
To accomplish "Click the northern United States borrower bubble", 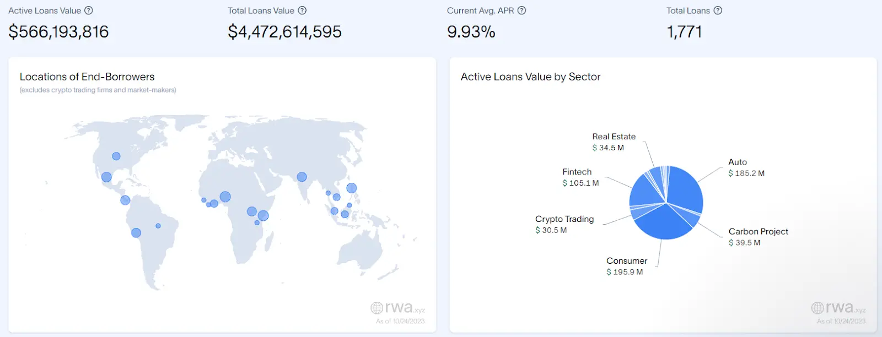I will pyautogui.click(x=116, y=156).
